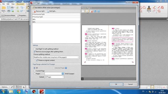The image size is (168, 94).
Task: Open the splitting method dropdown
Action: pyautogui.click(x=56, y=57)
